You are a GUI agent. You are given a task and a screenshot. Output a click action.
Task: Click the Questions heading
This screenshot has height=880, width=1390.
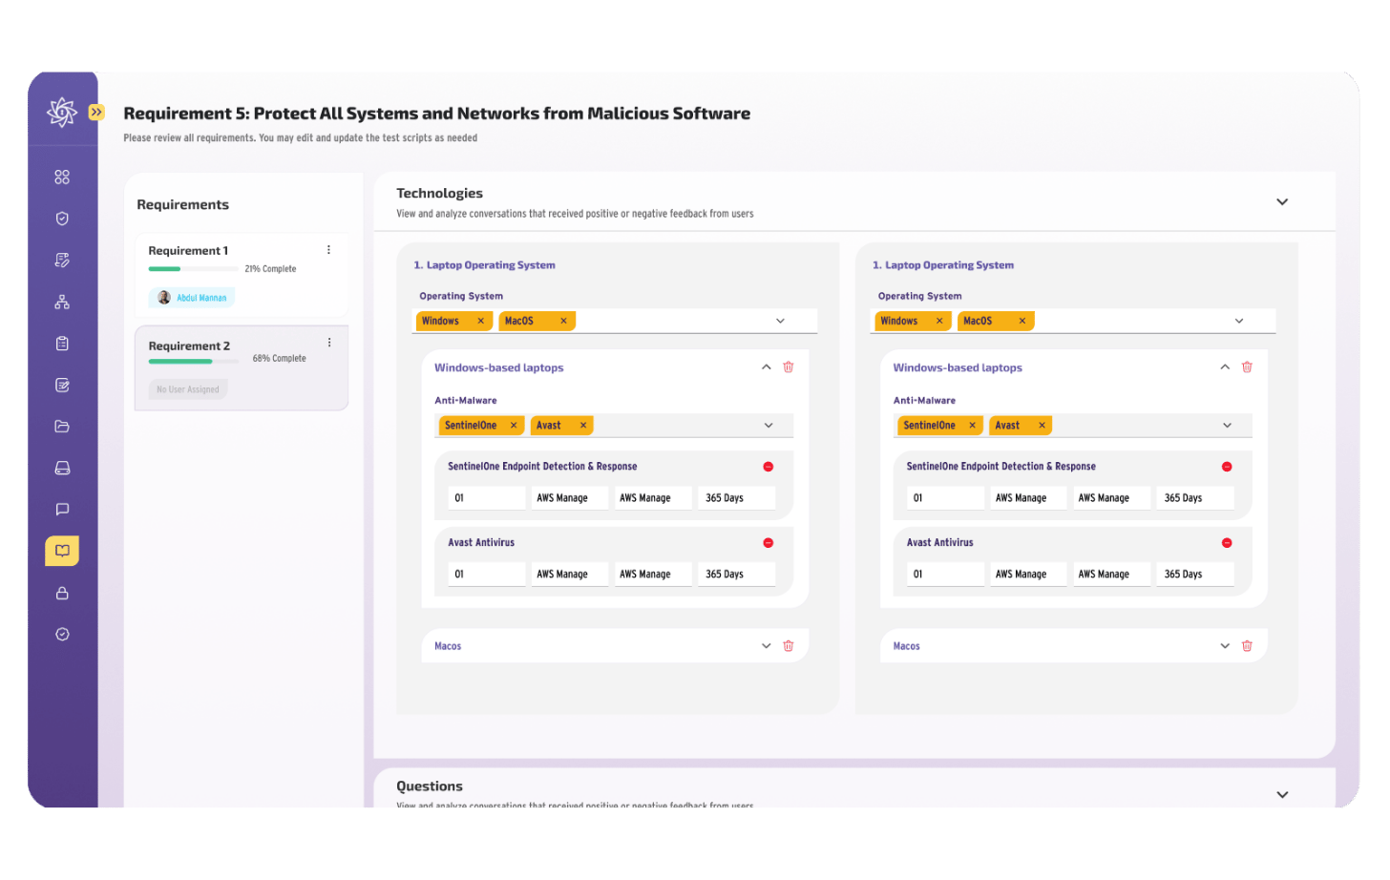(x=430, y=786)
